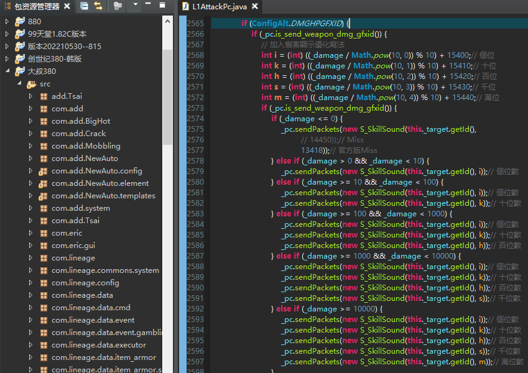Viewport: 528px width, 373px height.
Task: Toggle the link-with-editor arrows icon
Action: tap(98, 6)
